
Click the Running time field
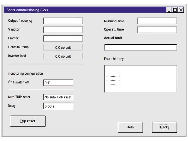click(157, 21)
